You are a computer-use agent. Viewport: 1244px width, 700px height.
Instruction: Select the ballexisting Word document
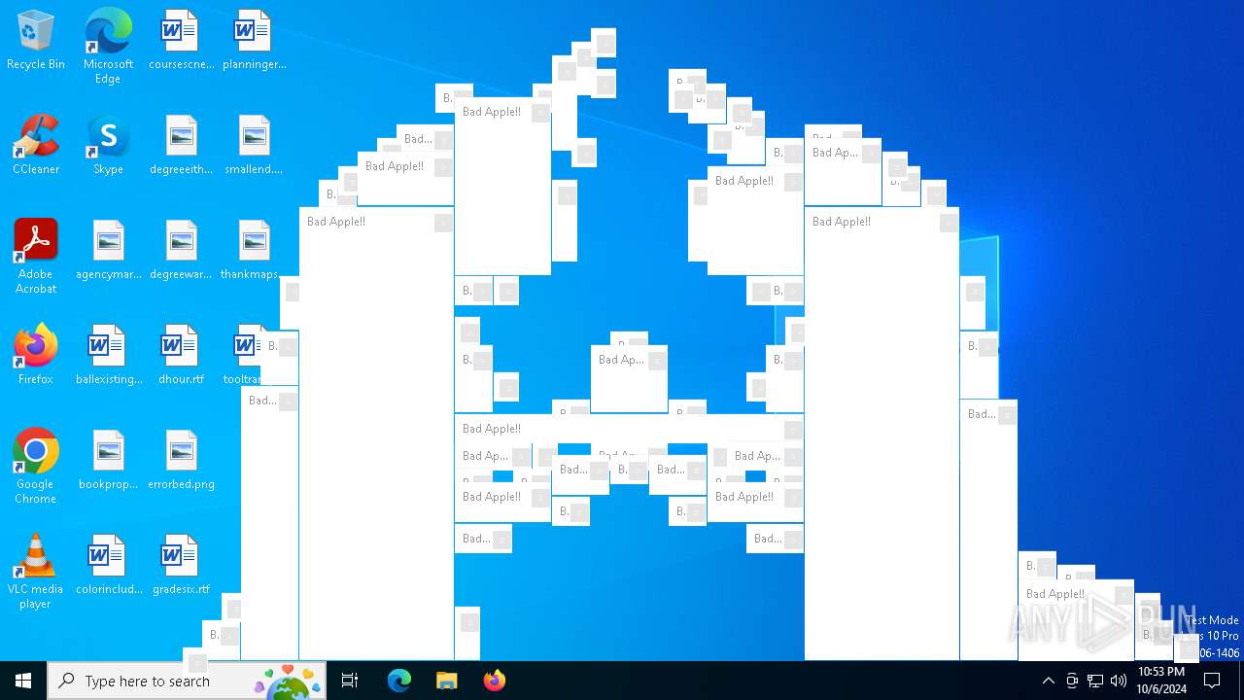click(x=108, y=356)
